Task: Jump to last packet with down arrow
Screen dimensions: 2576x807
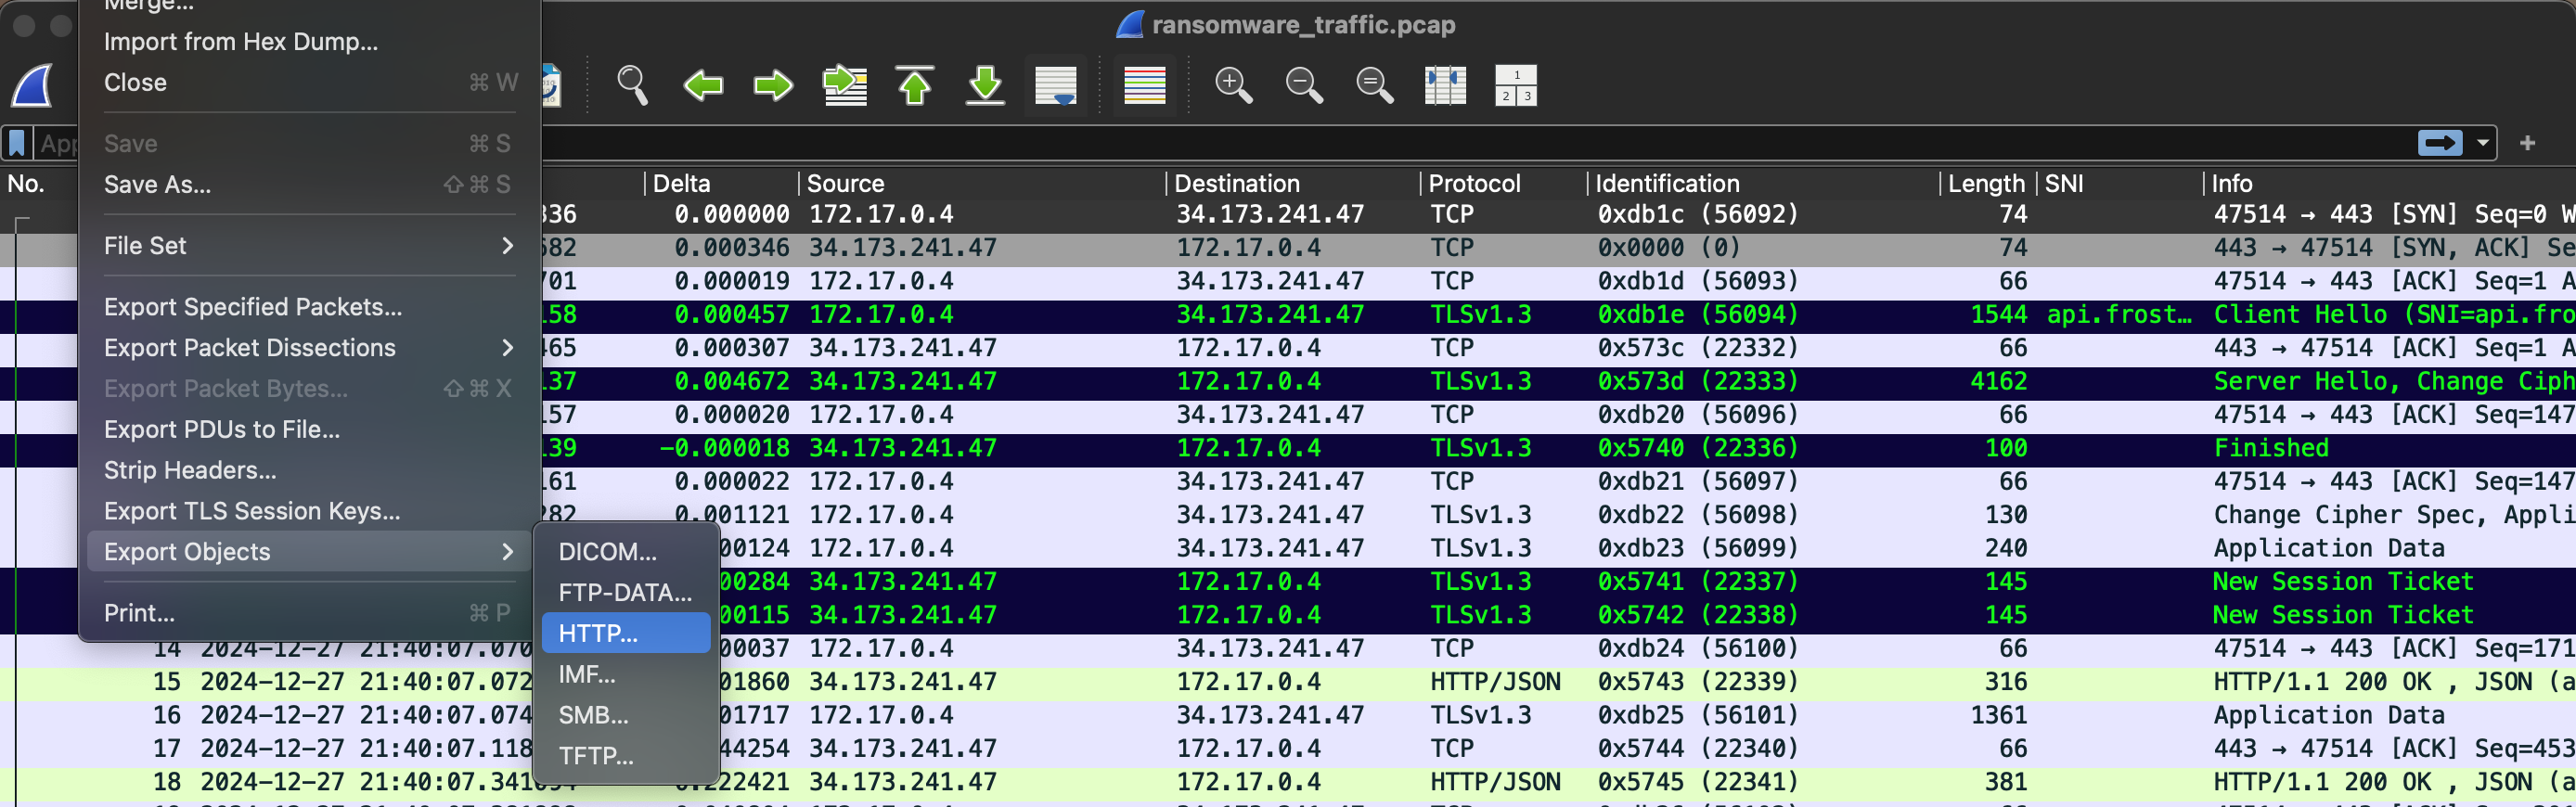Action: tap(985, 85)
